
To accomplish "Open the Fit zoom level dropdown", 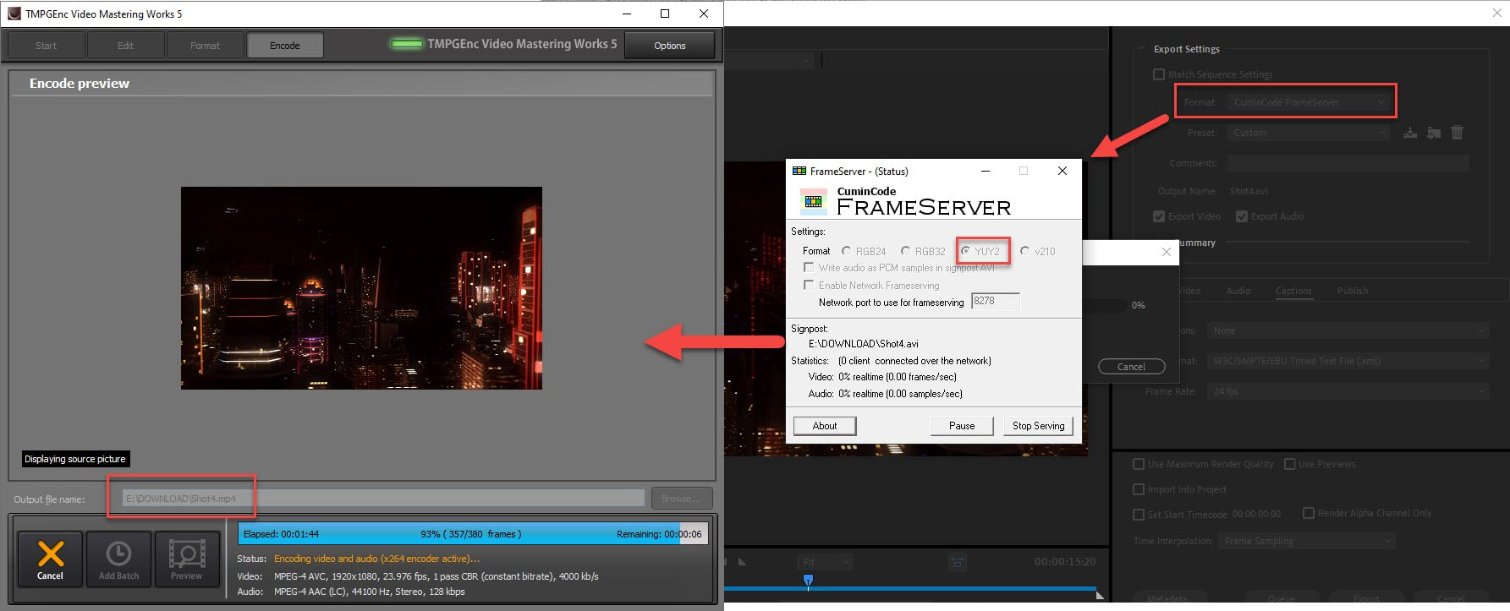I will 825,562.
